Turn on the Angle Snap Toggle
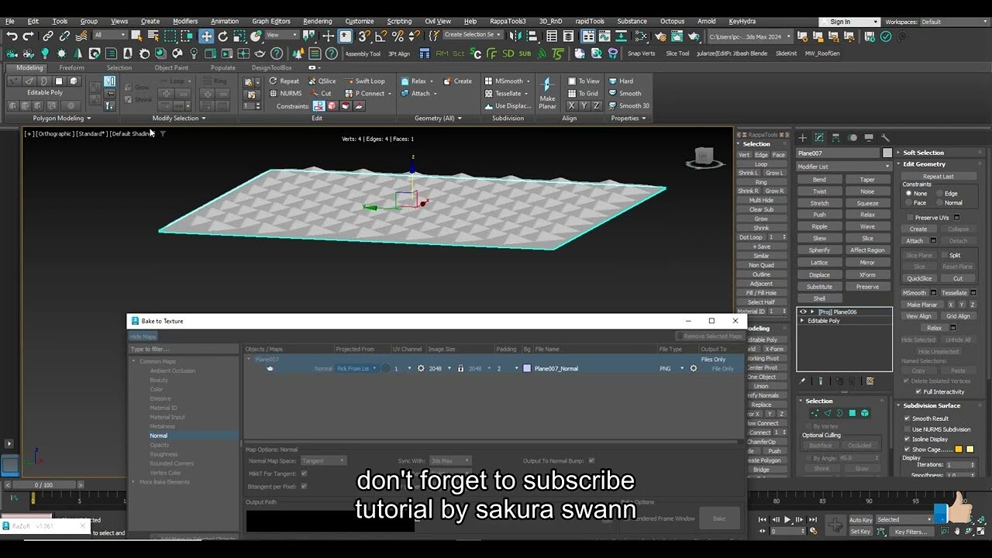 [381, 37]
